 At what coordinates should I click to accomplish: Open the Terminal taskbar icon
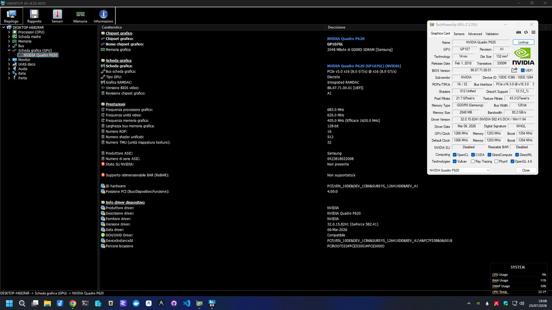(85, 303)
